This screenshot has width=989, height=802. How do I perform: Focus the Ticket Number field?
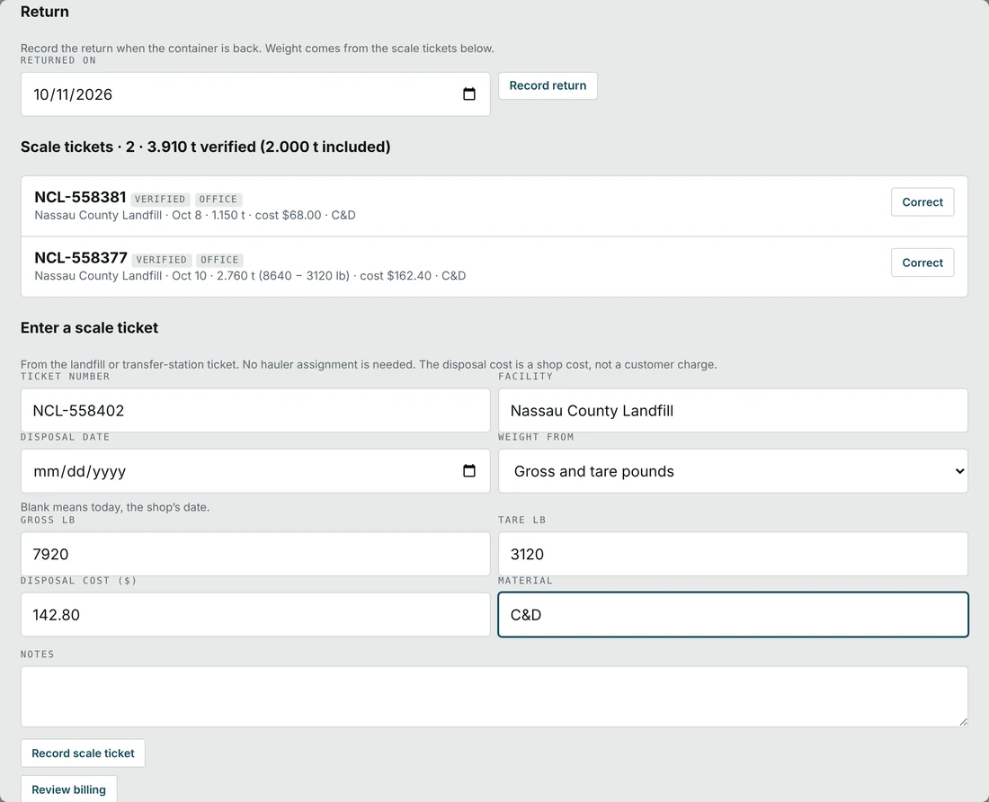255,411
